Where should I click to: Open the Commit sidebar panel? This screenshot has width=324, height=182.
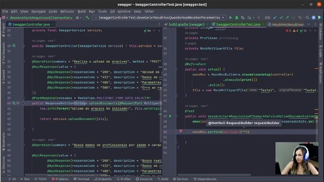point(4,76)
